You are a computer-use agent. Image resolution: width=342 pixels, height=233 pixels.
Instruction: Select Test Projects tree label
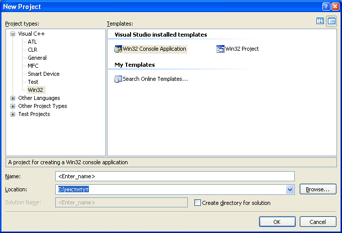tap(34, 114)
